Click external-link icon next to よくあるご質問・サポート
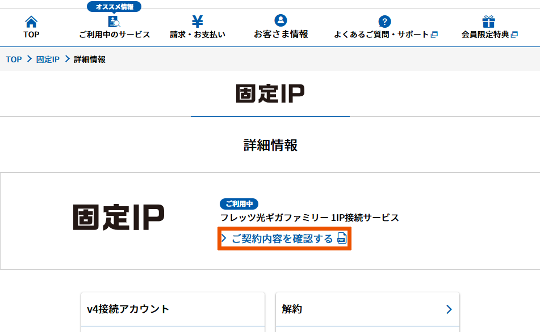The image size is (540, 332). 434,35
